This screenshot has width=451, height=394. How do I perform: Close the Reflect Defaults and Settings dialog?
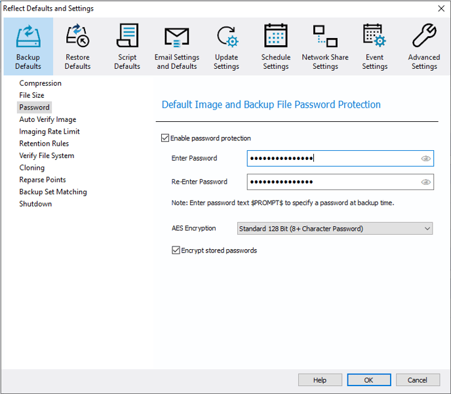(442, 9)
